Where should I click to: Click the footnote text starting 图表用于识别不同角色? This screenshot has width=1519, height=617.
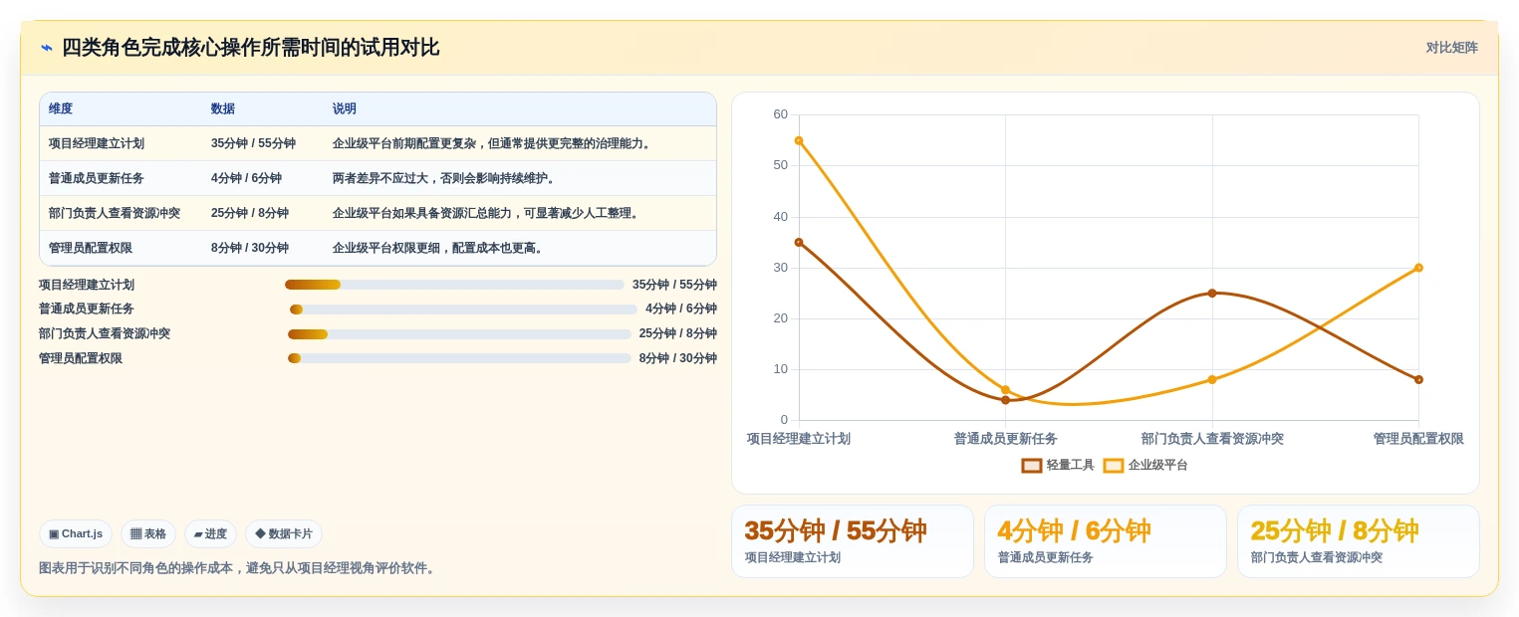tap(239, 568)
